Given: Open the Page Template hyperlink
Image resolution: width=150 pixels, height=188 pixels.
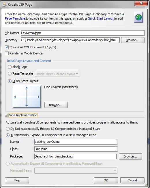Looking at the screenshot, I should (15, 18).
